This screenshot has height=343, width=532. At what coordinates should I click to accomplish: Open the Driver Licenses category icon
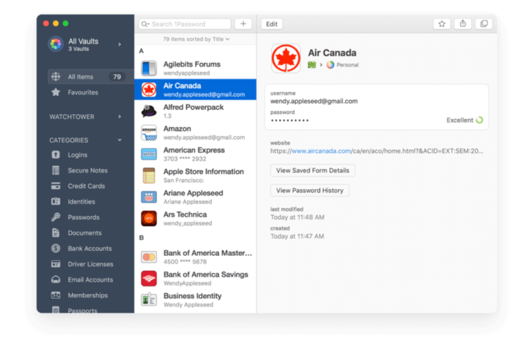coord(55,263)
